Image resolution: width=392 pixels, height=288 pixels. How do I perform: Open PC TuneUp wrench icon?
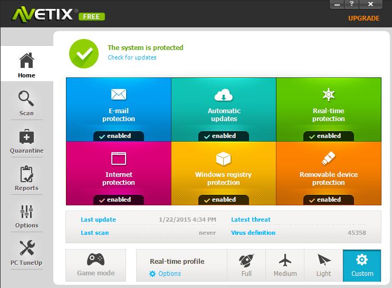[x=26, y=248]
